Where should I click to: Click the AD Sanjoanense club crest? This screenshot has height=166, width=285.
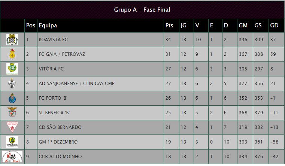coord(12,84)
